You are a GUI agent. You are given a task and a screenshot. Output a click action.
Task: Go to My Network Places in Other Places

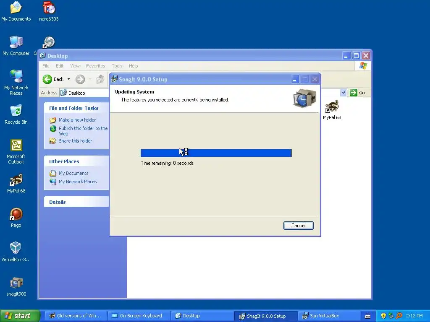coord(78,182)
